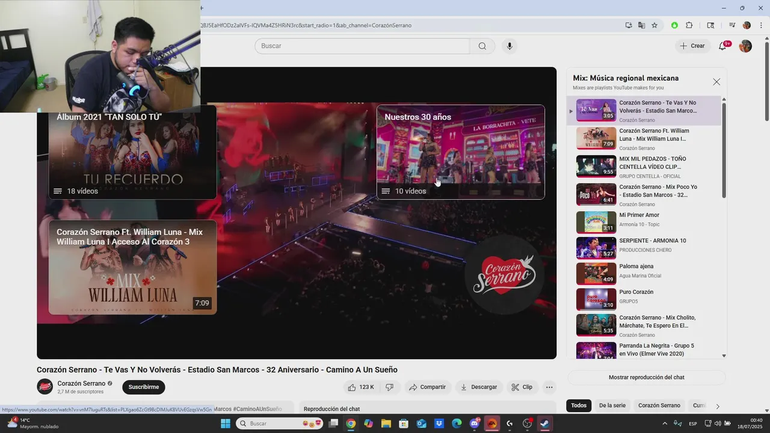This screenshot has height=433, width=770.
Task: Click the ESP language indicator
Action: pos(693,423)
